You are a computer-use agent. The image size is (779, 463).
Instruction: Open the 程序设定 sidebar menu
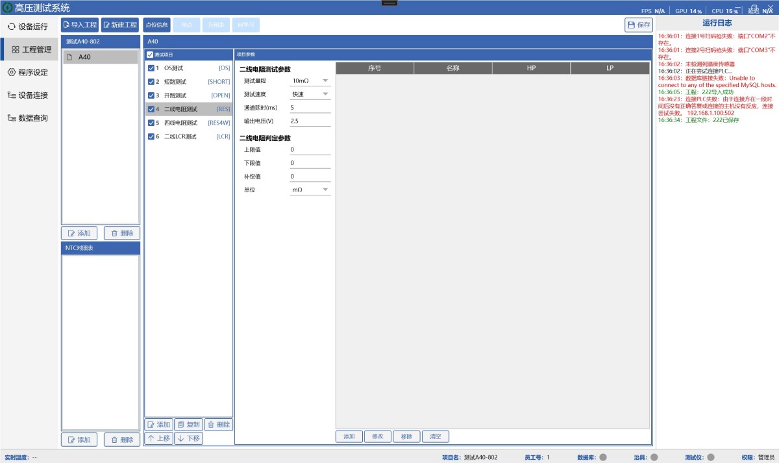pos(29,72)
